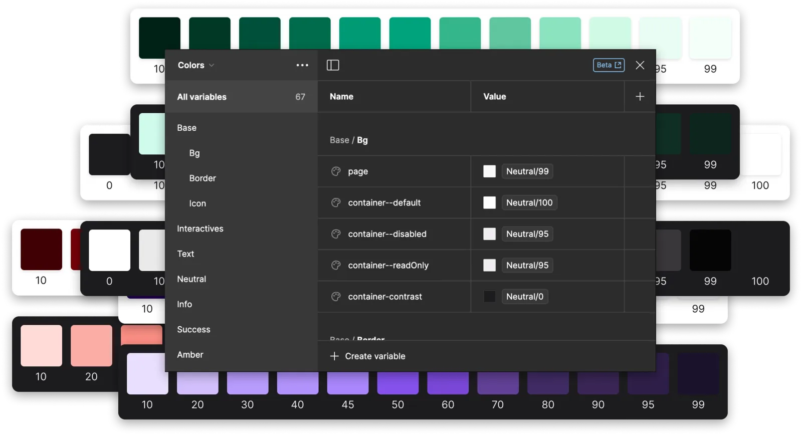The width and height of the screenshot is (802, 435).
Task: Click the palette icon beside container-contrast
Action: click(336, 297)
